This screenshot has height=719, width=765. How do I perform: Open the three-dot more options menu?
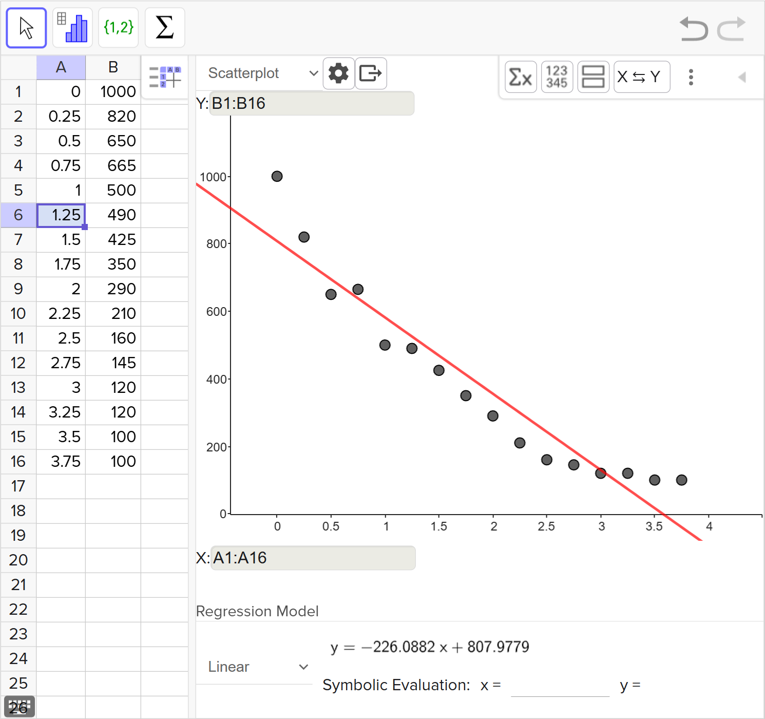[691, 77]
